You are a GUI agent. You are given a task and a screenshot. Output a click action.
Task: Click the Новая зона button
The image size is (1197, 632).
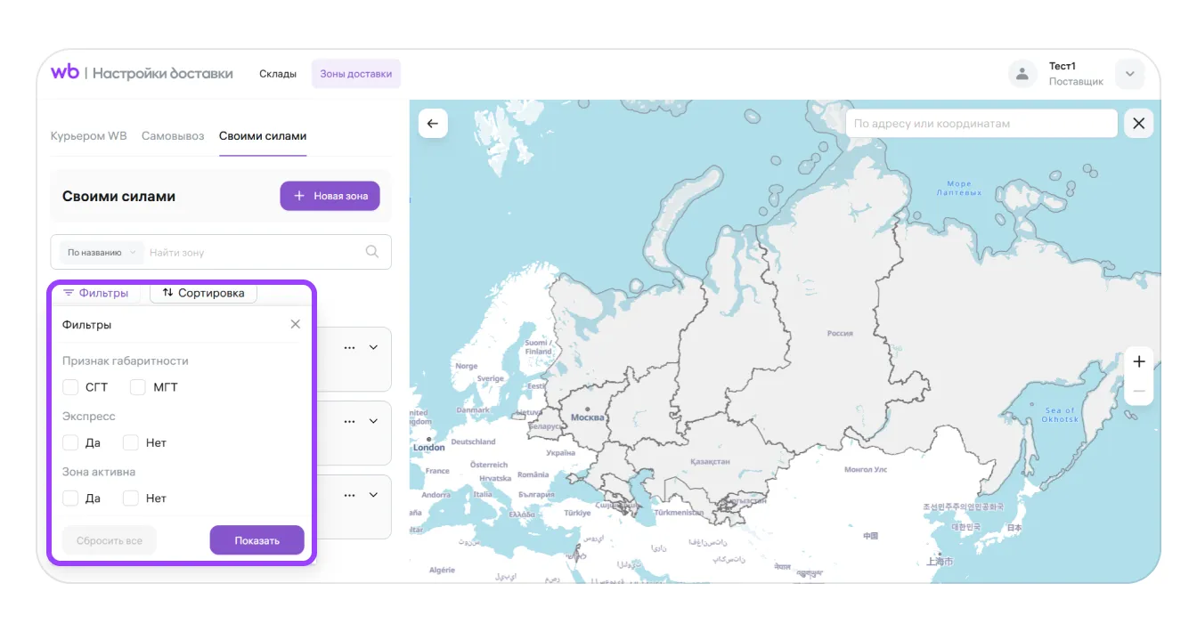[330, 196]
